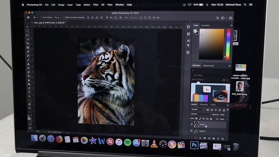The width and height of the screenshot is (279, 157).
Task: Open VLC cone icon in the Dock
Action: point(154,143)
